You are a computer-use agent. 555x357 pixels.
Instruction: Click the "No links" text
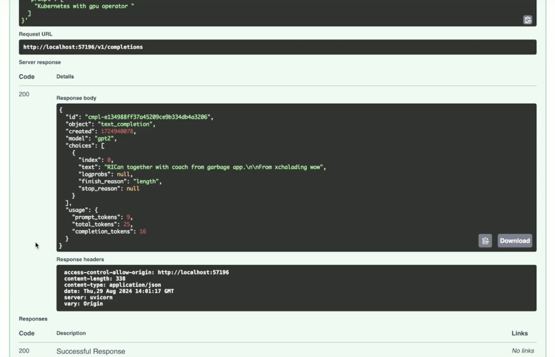pos(523,351)
